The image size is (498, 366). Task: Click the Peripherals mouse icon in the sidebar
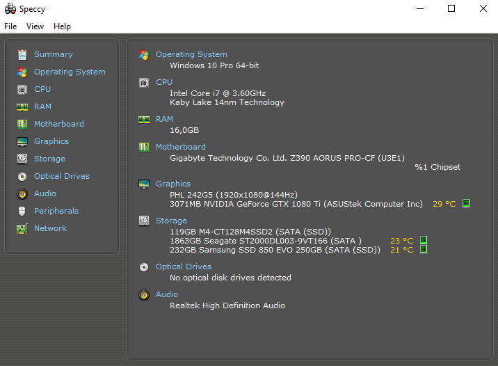(x=22, y=211)
